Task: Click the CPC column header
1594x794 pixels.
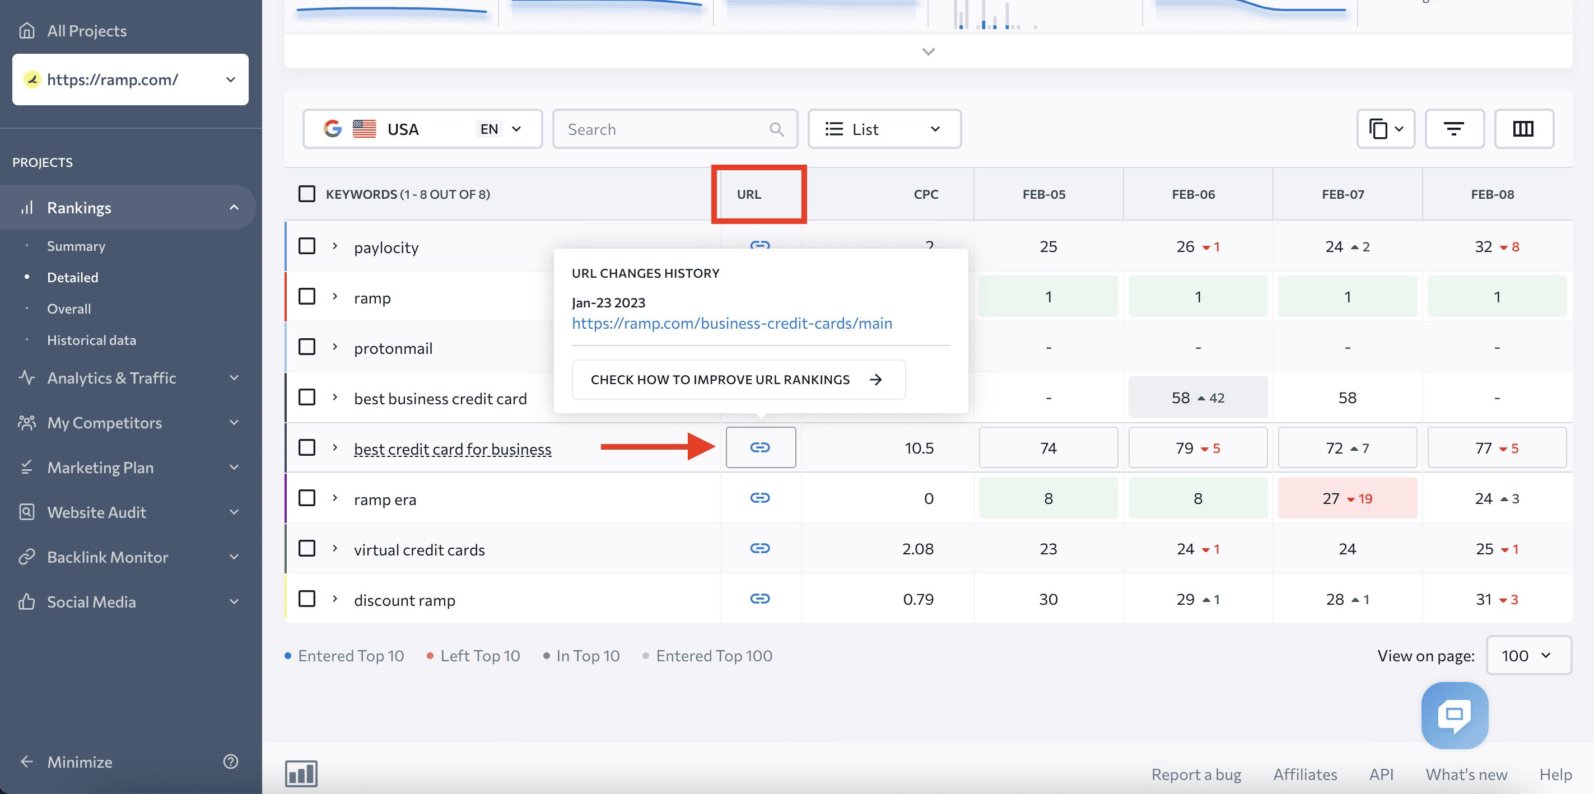Action: [926, 194]
